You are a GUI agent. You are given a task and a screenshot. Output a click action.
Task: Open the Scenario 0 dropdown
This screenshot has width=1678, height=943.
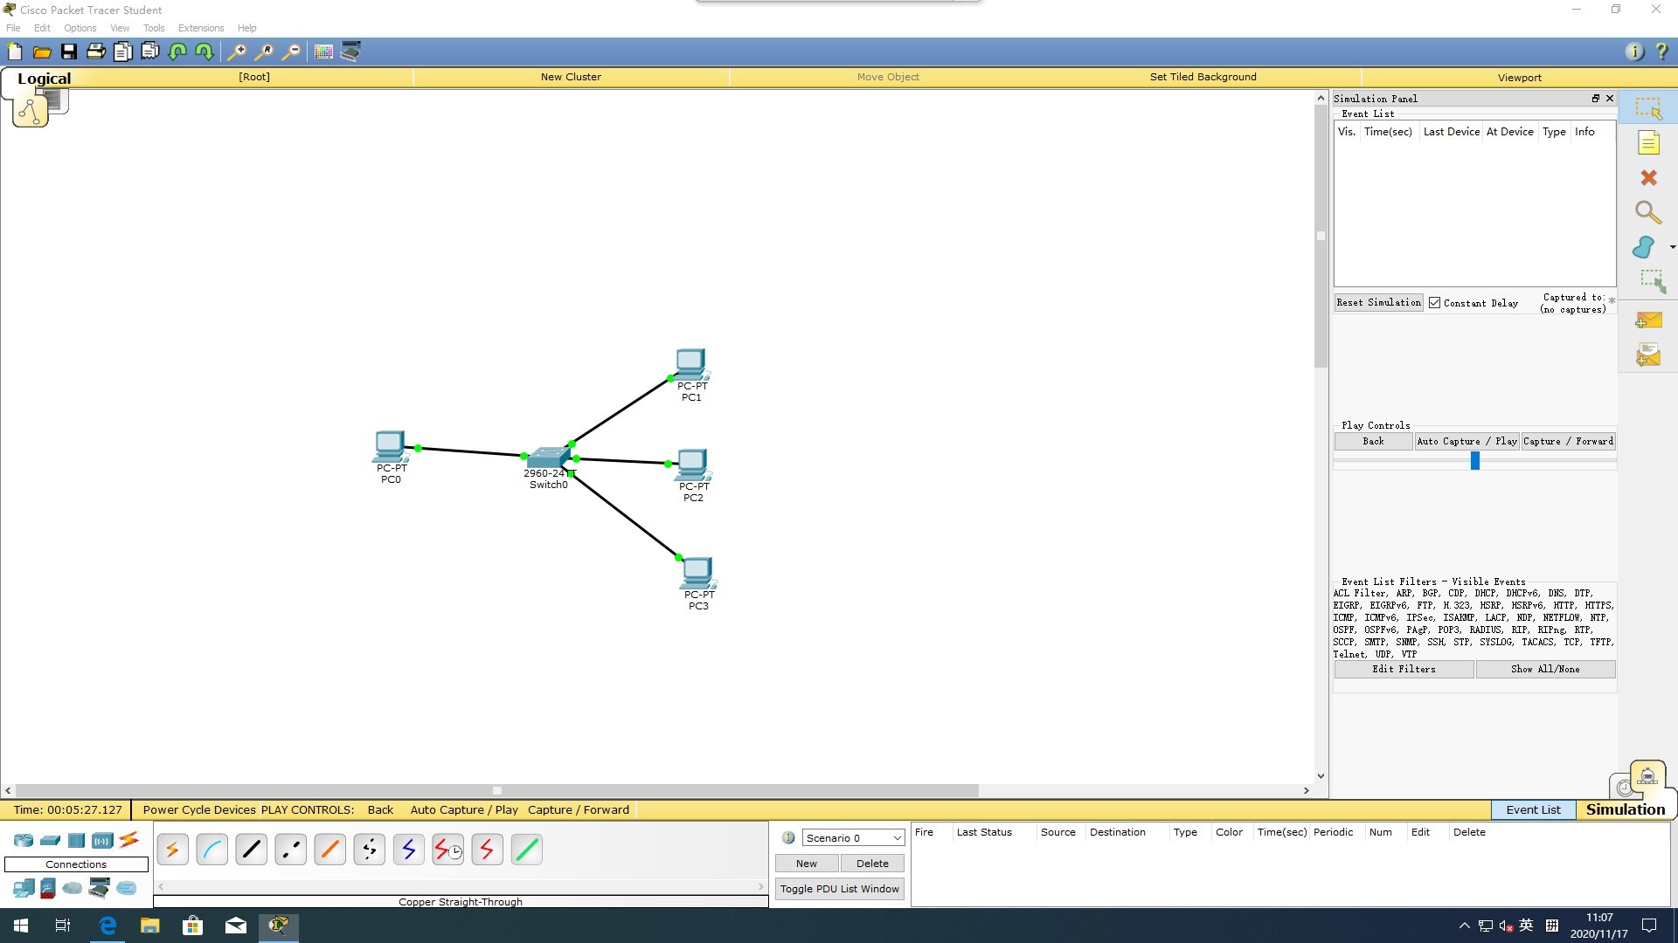(x=853, y=838)
